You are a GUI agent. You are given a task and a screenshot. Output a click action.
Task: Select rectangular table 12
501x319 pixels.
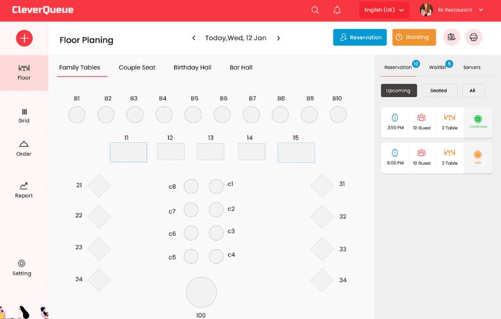171,151
